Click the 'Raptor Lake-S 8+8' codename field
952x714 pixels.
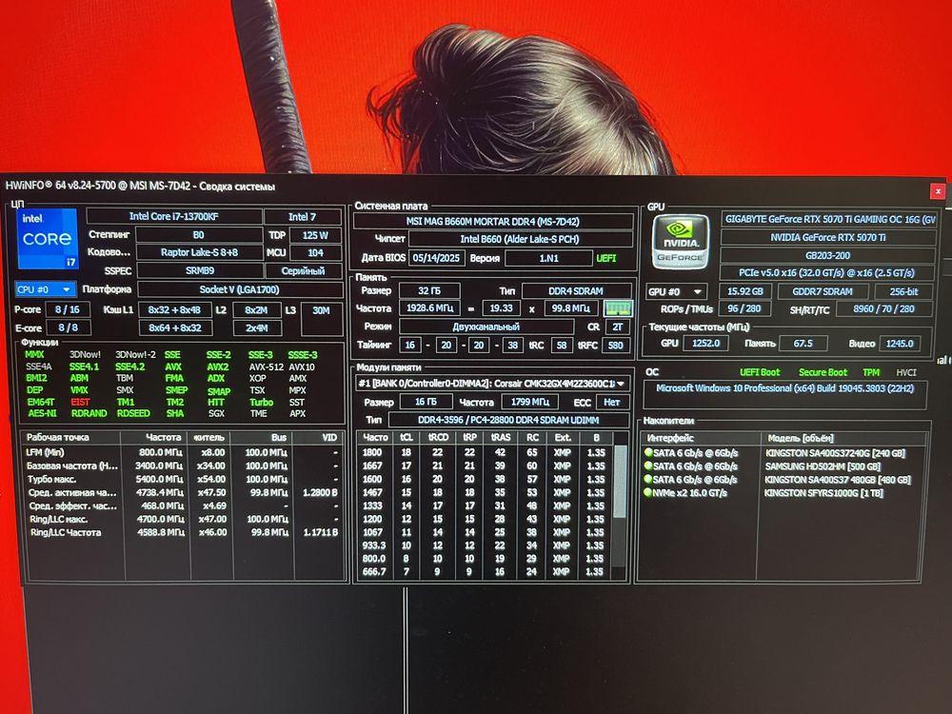[199, 252]
